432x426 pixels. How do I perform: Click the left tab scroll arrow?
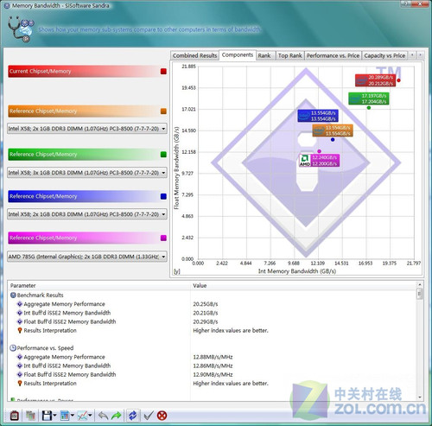(412, 54)
